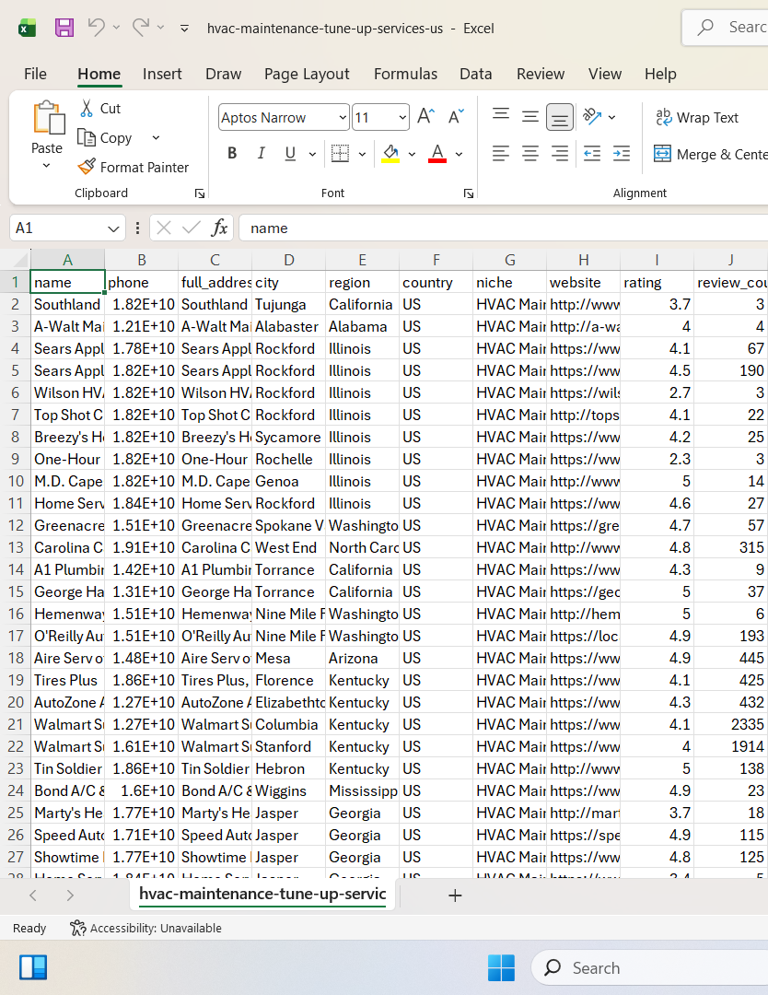Toggle Wrap Text
Screen dimensions: 768x995
[697, 117]
